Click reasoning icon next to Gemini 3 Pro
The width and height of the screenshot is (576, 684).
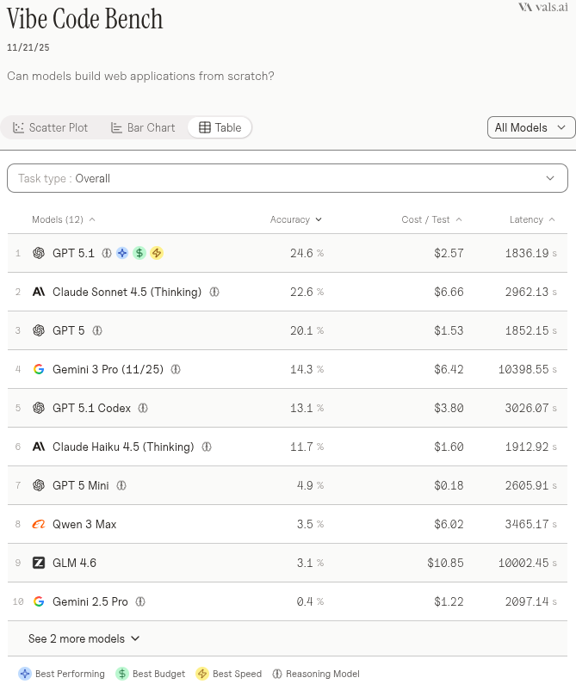point(176,369)
